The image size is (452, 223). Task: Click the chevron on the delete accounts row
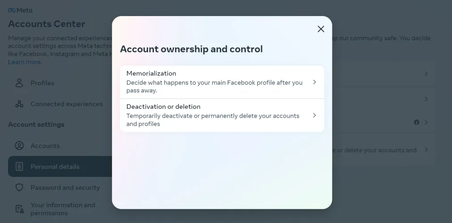pos(426,150)
